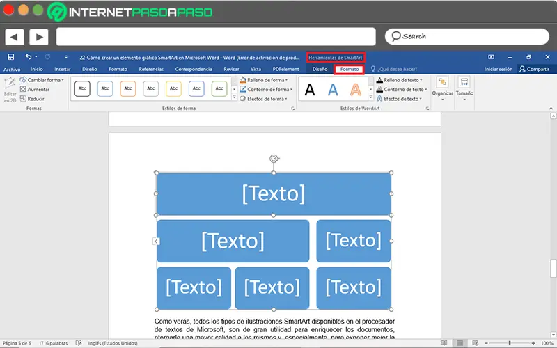Click the ¿Qué desea hacer? search box
Image resolution: width=557 pixels, height=348 pixels.
click(393, 69)
